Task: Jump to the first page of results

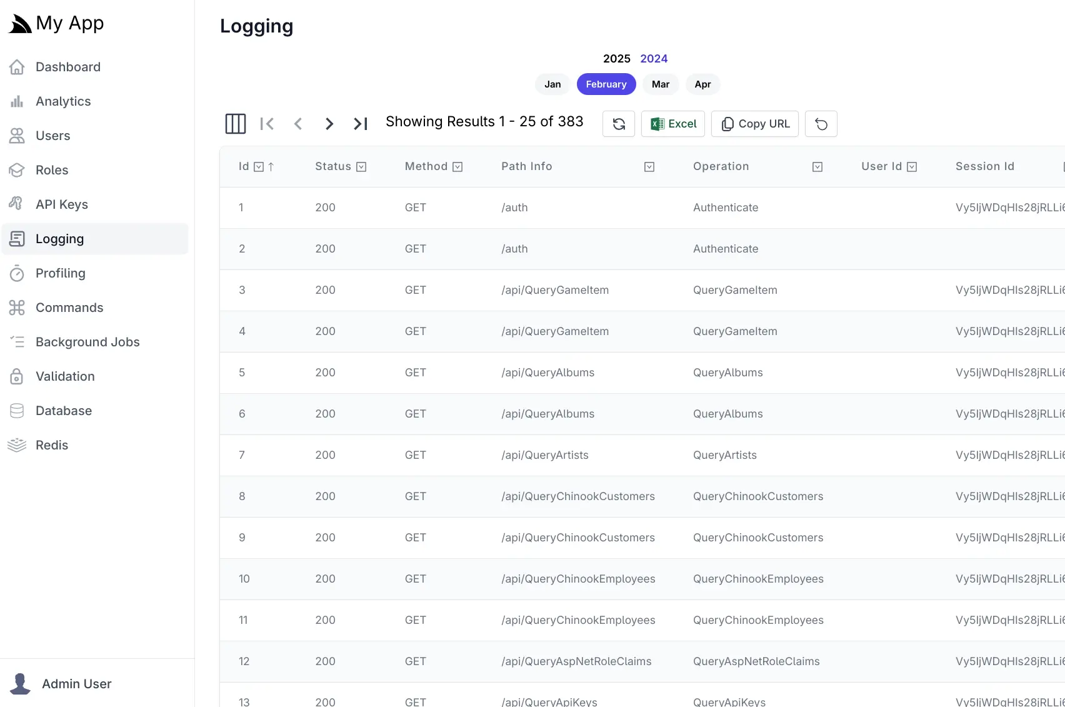Action: click(267, 124)
